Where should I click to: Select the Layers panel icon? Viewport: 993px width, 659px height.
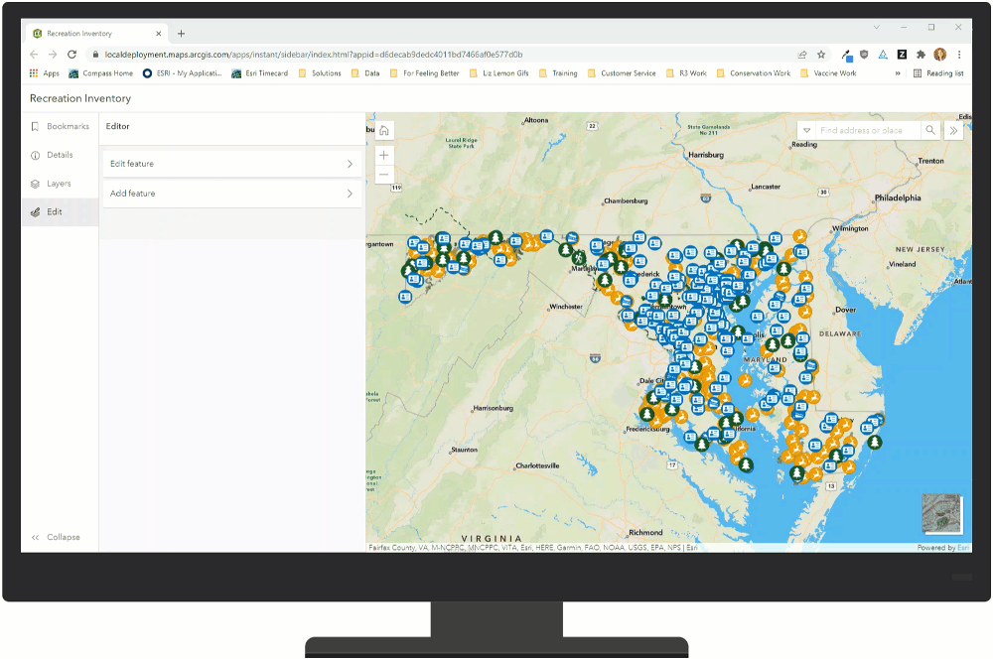[37, 183]
